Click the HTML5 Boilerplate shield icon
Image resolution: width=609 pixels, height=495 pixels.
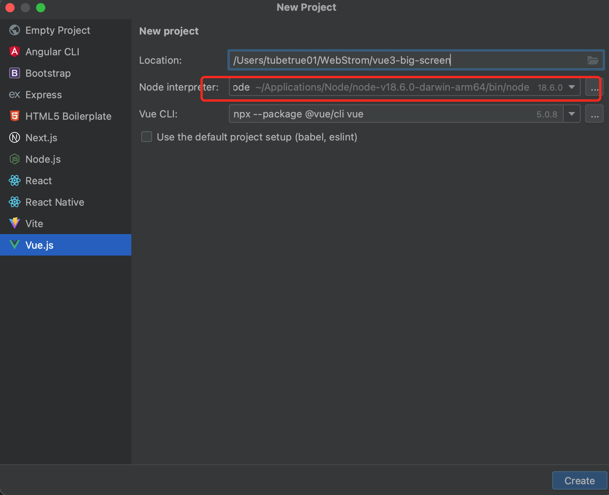pyautogui.click(x=15, y=116)
